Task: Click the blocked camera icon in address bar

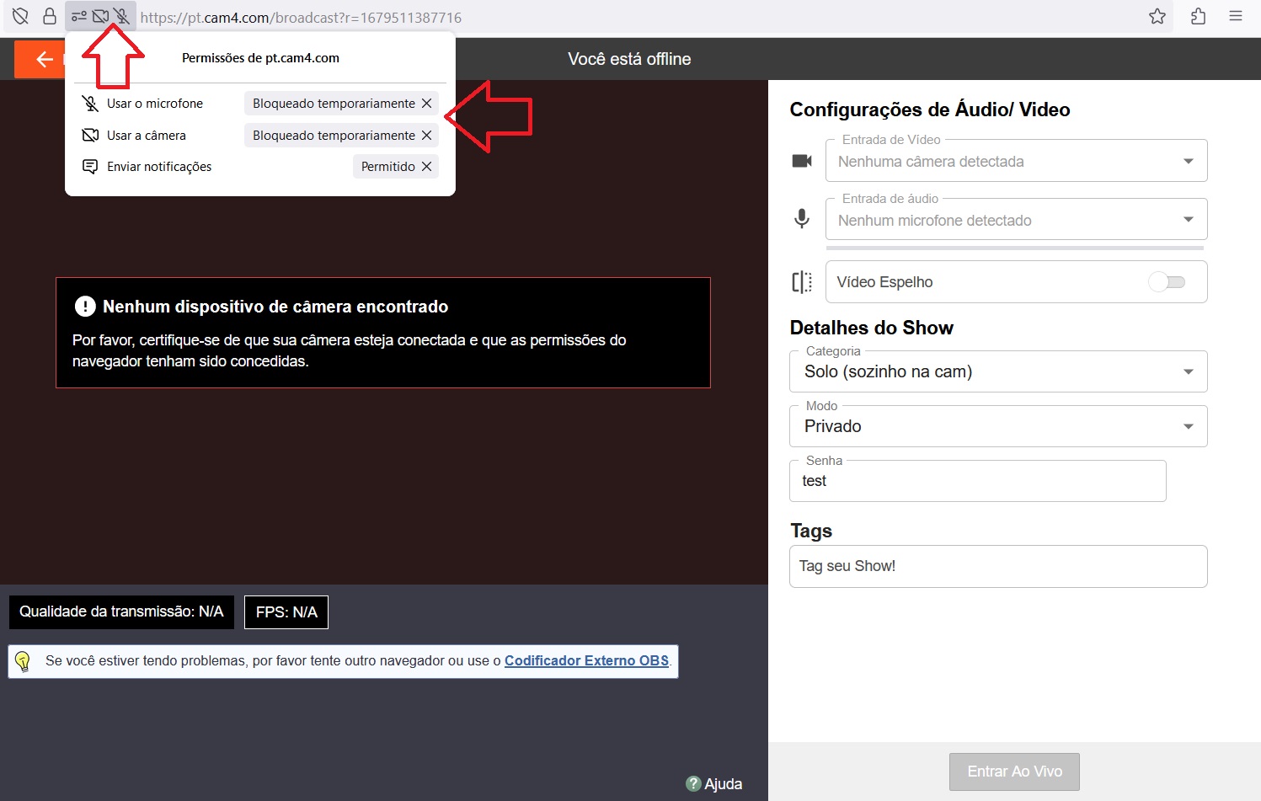Action: 101,16
